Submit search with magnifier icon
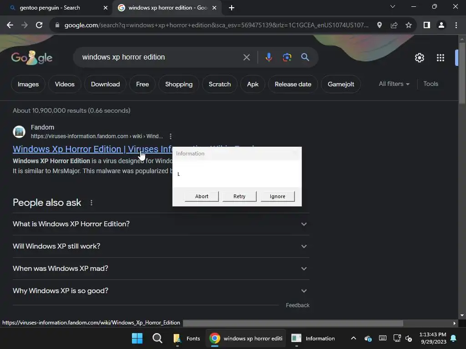This screenshot has height=349, width=466. click(x=305, y=57)
